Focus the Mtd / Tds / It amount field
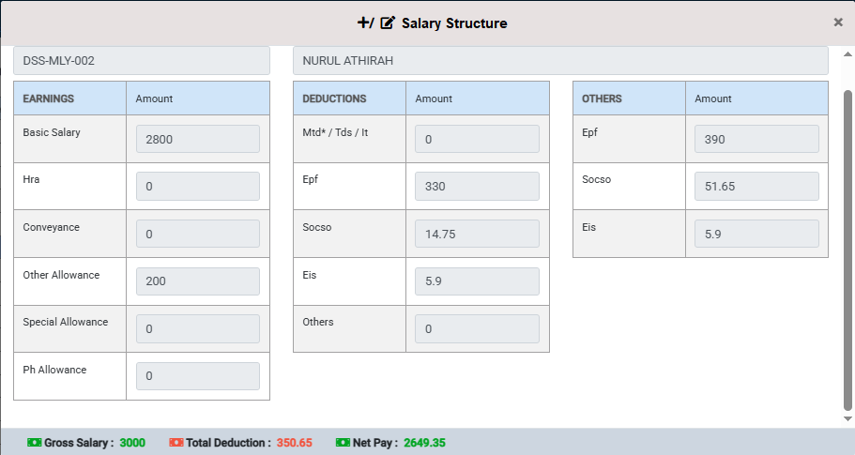 [x=477, y=139]
